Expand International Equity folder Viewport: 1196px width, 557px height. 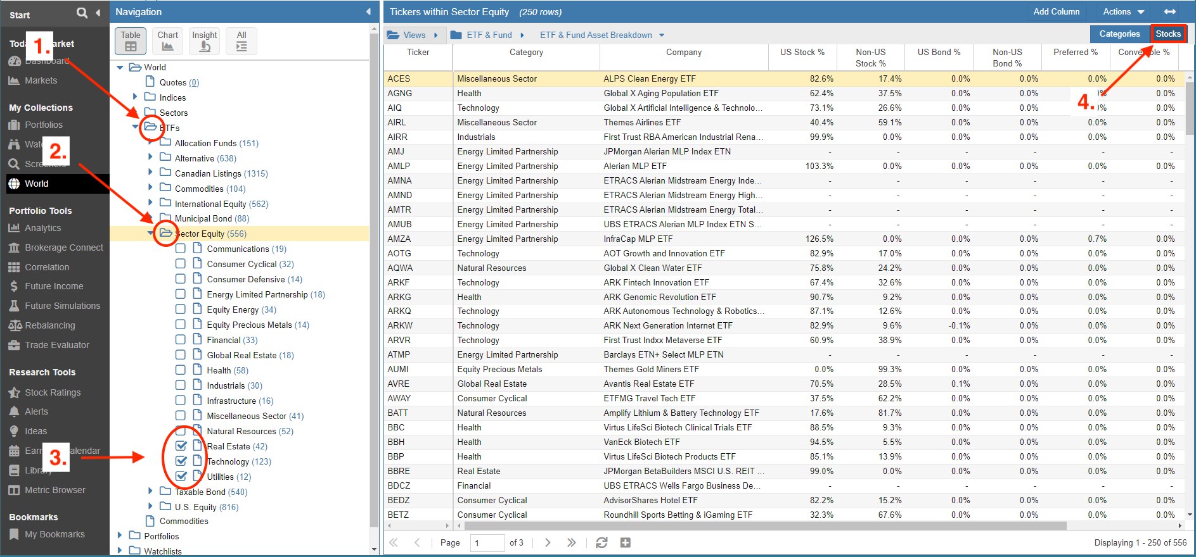(x=150, y=203)
